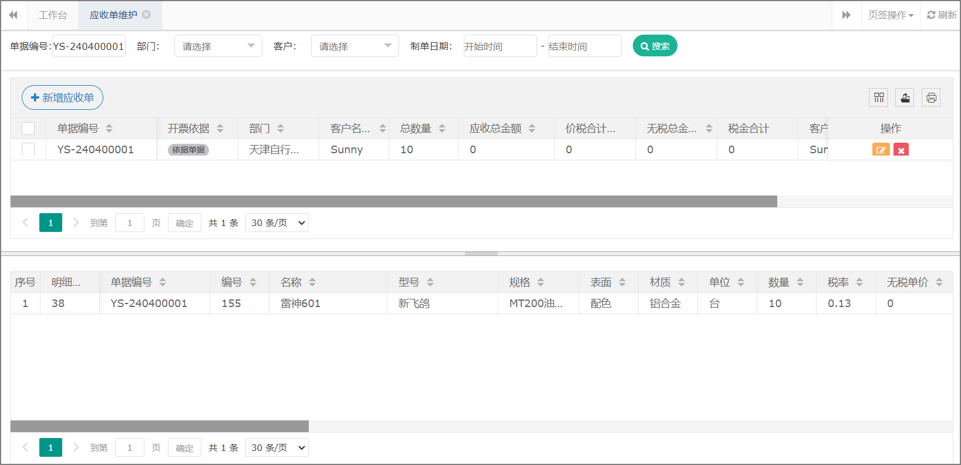The width and height of the screenshot is (961, 465).
Task: Click the column filter grid icon
Action: click(x=879, y=97)
